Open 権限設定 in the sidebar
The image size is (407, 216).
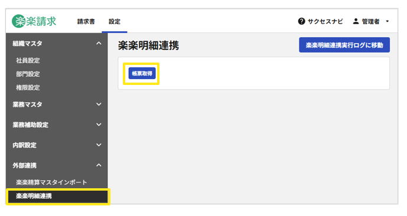point(28,88)
